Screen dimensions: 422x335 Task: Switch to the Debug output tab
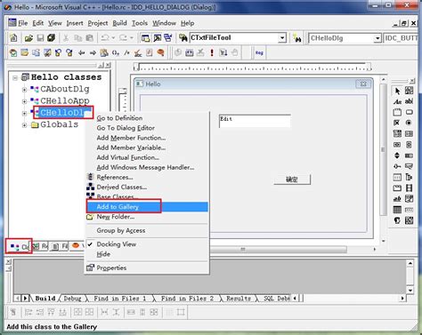point(72,299)
